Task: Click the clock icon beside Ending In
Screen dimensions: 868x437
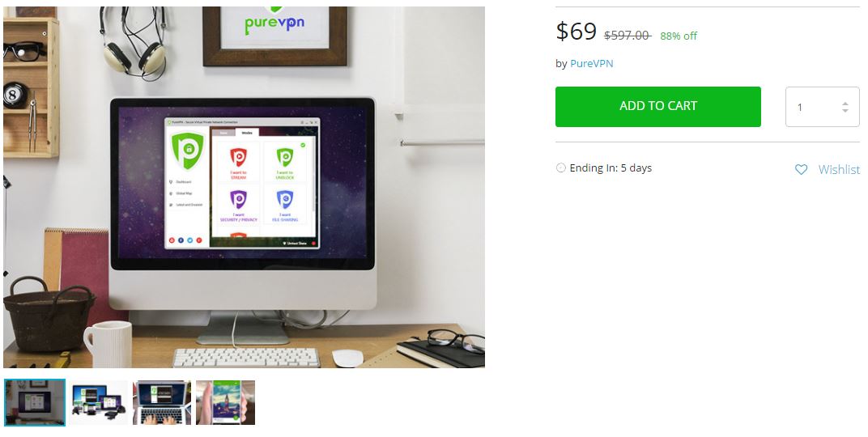Action: coord(561,168)
